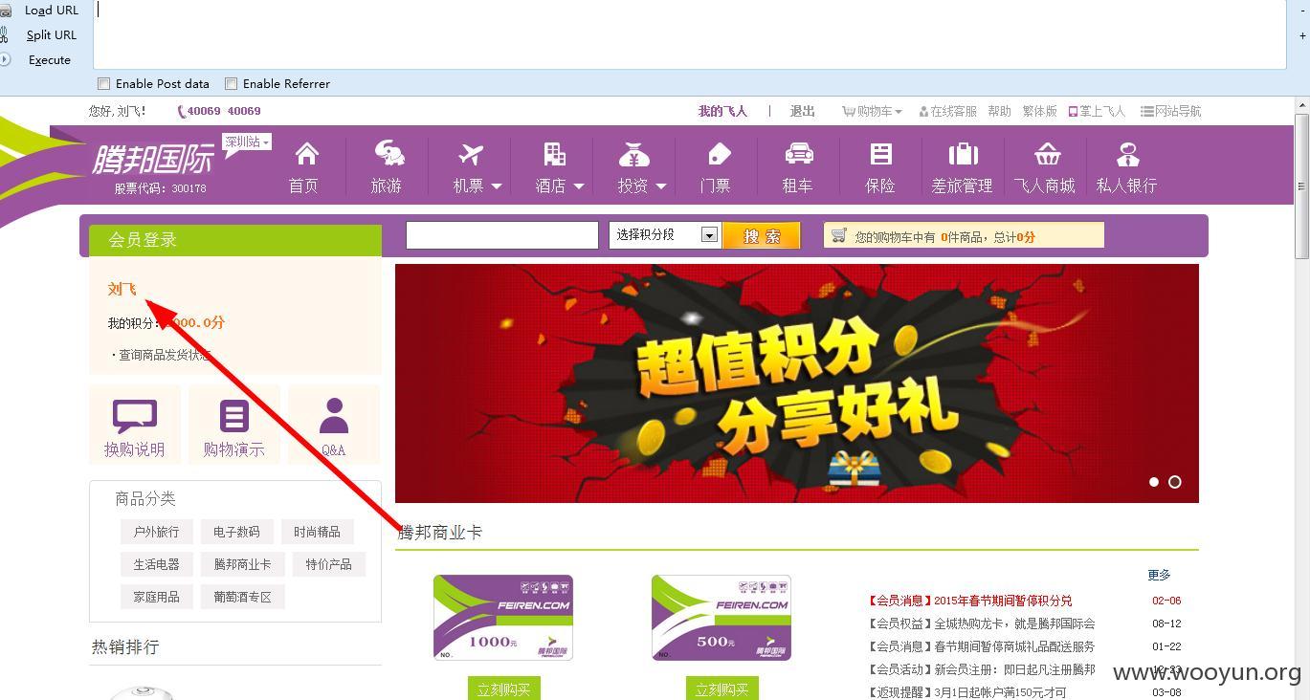Open the 租车 car icon
Screen dimensions: 1310x700
799,154
